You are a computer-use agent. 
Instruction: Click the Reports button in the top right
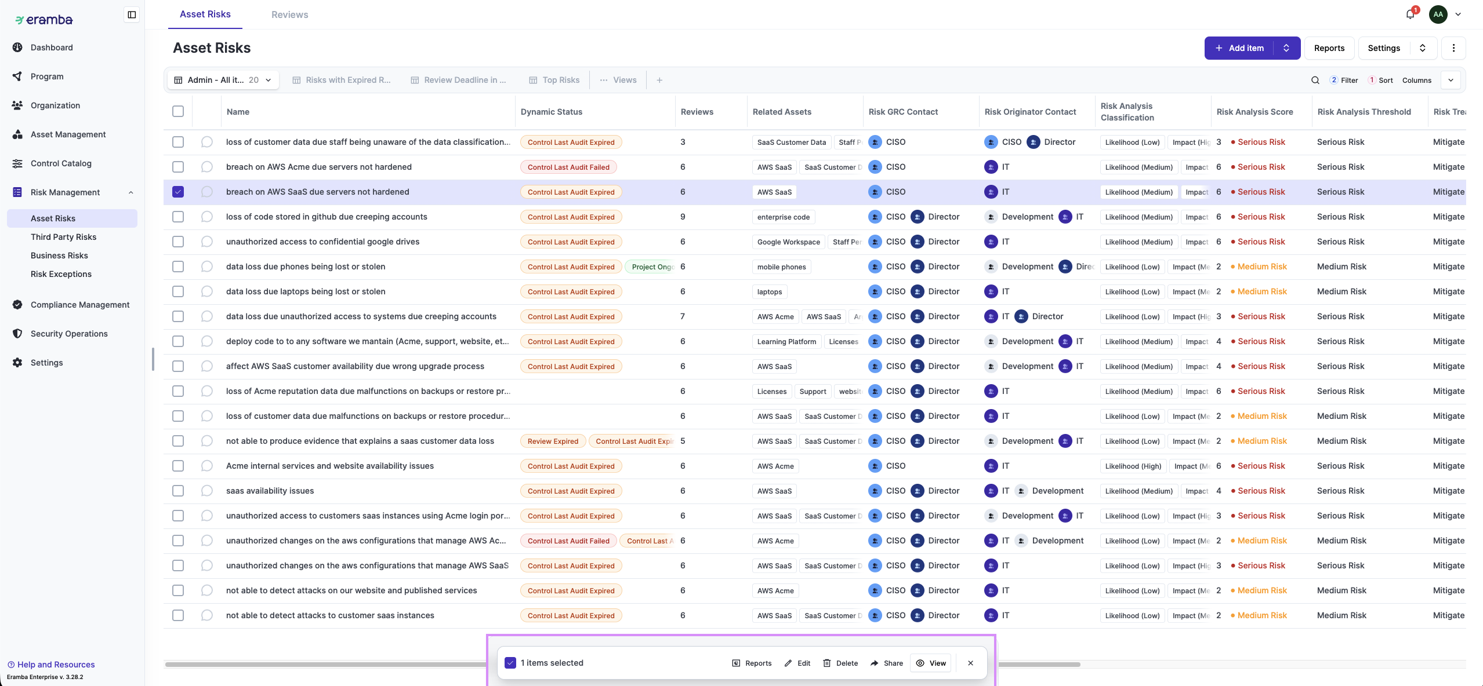pyautogui.click(x=1329, y=48)
